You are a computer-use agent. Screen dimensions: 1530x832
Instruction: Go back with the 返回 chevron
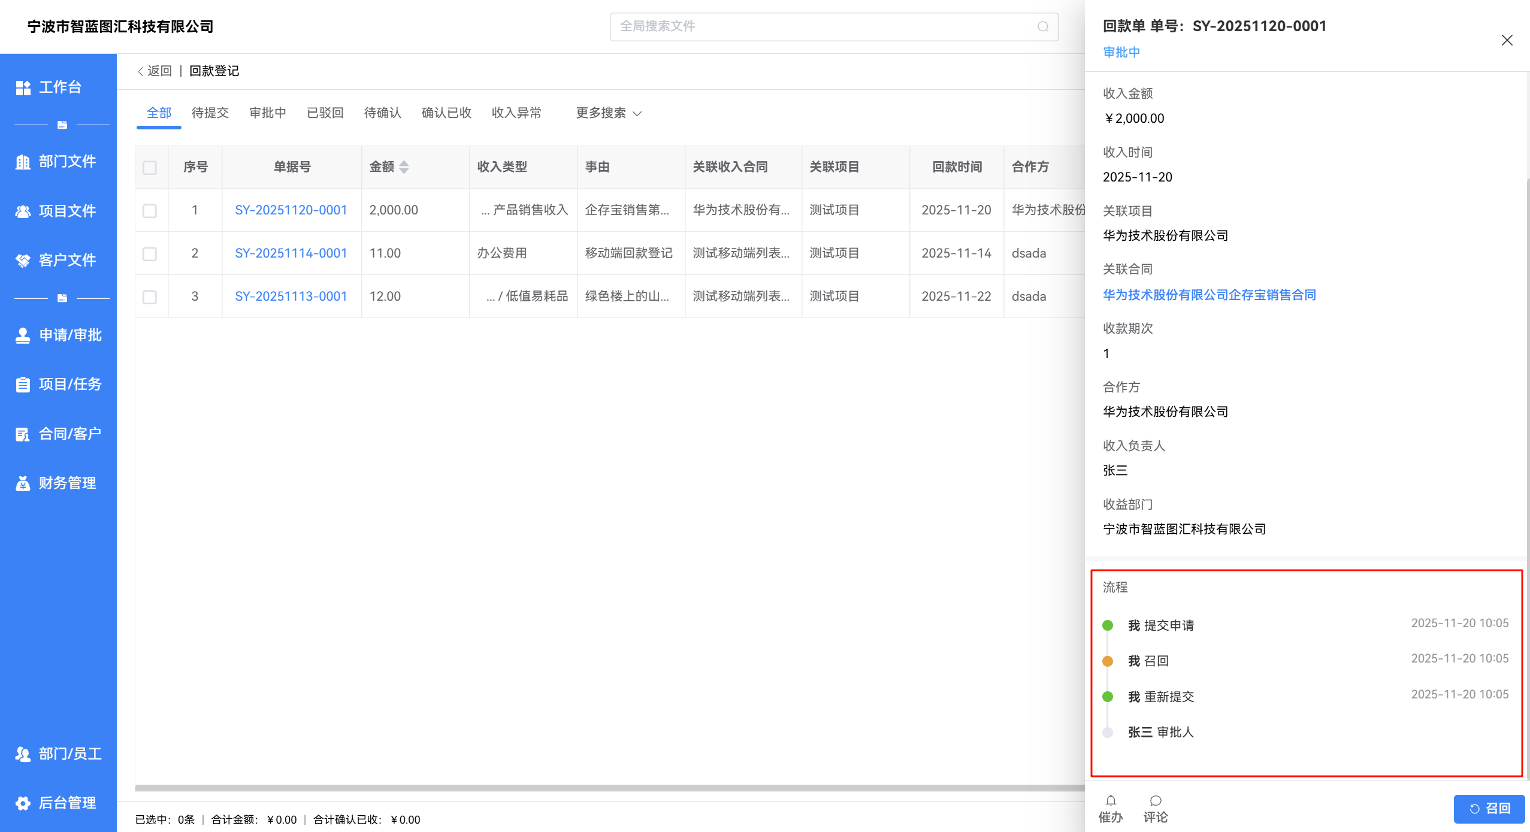tap(141, 72)
